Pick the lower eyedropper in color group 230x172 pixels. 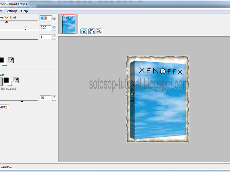pos(16,80)
